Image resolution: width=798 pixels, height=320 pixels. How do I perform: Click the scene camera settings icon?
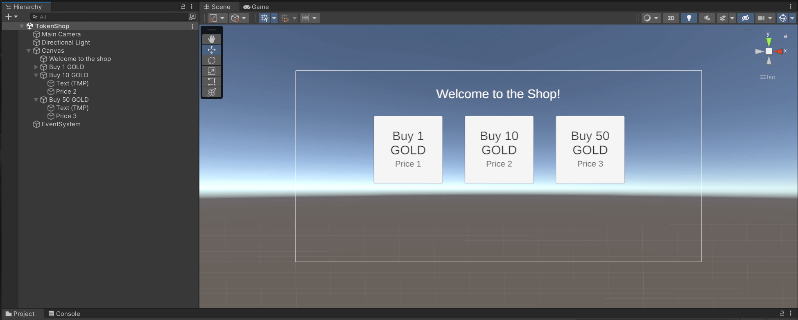(761, 18)
